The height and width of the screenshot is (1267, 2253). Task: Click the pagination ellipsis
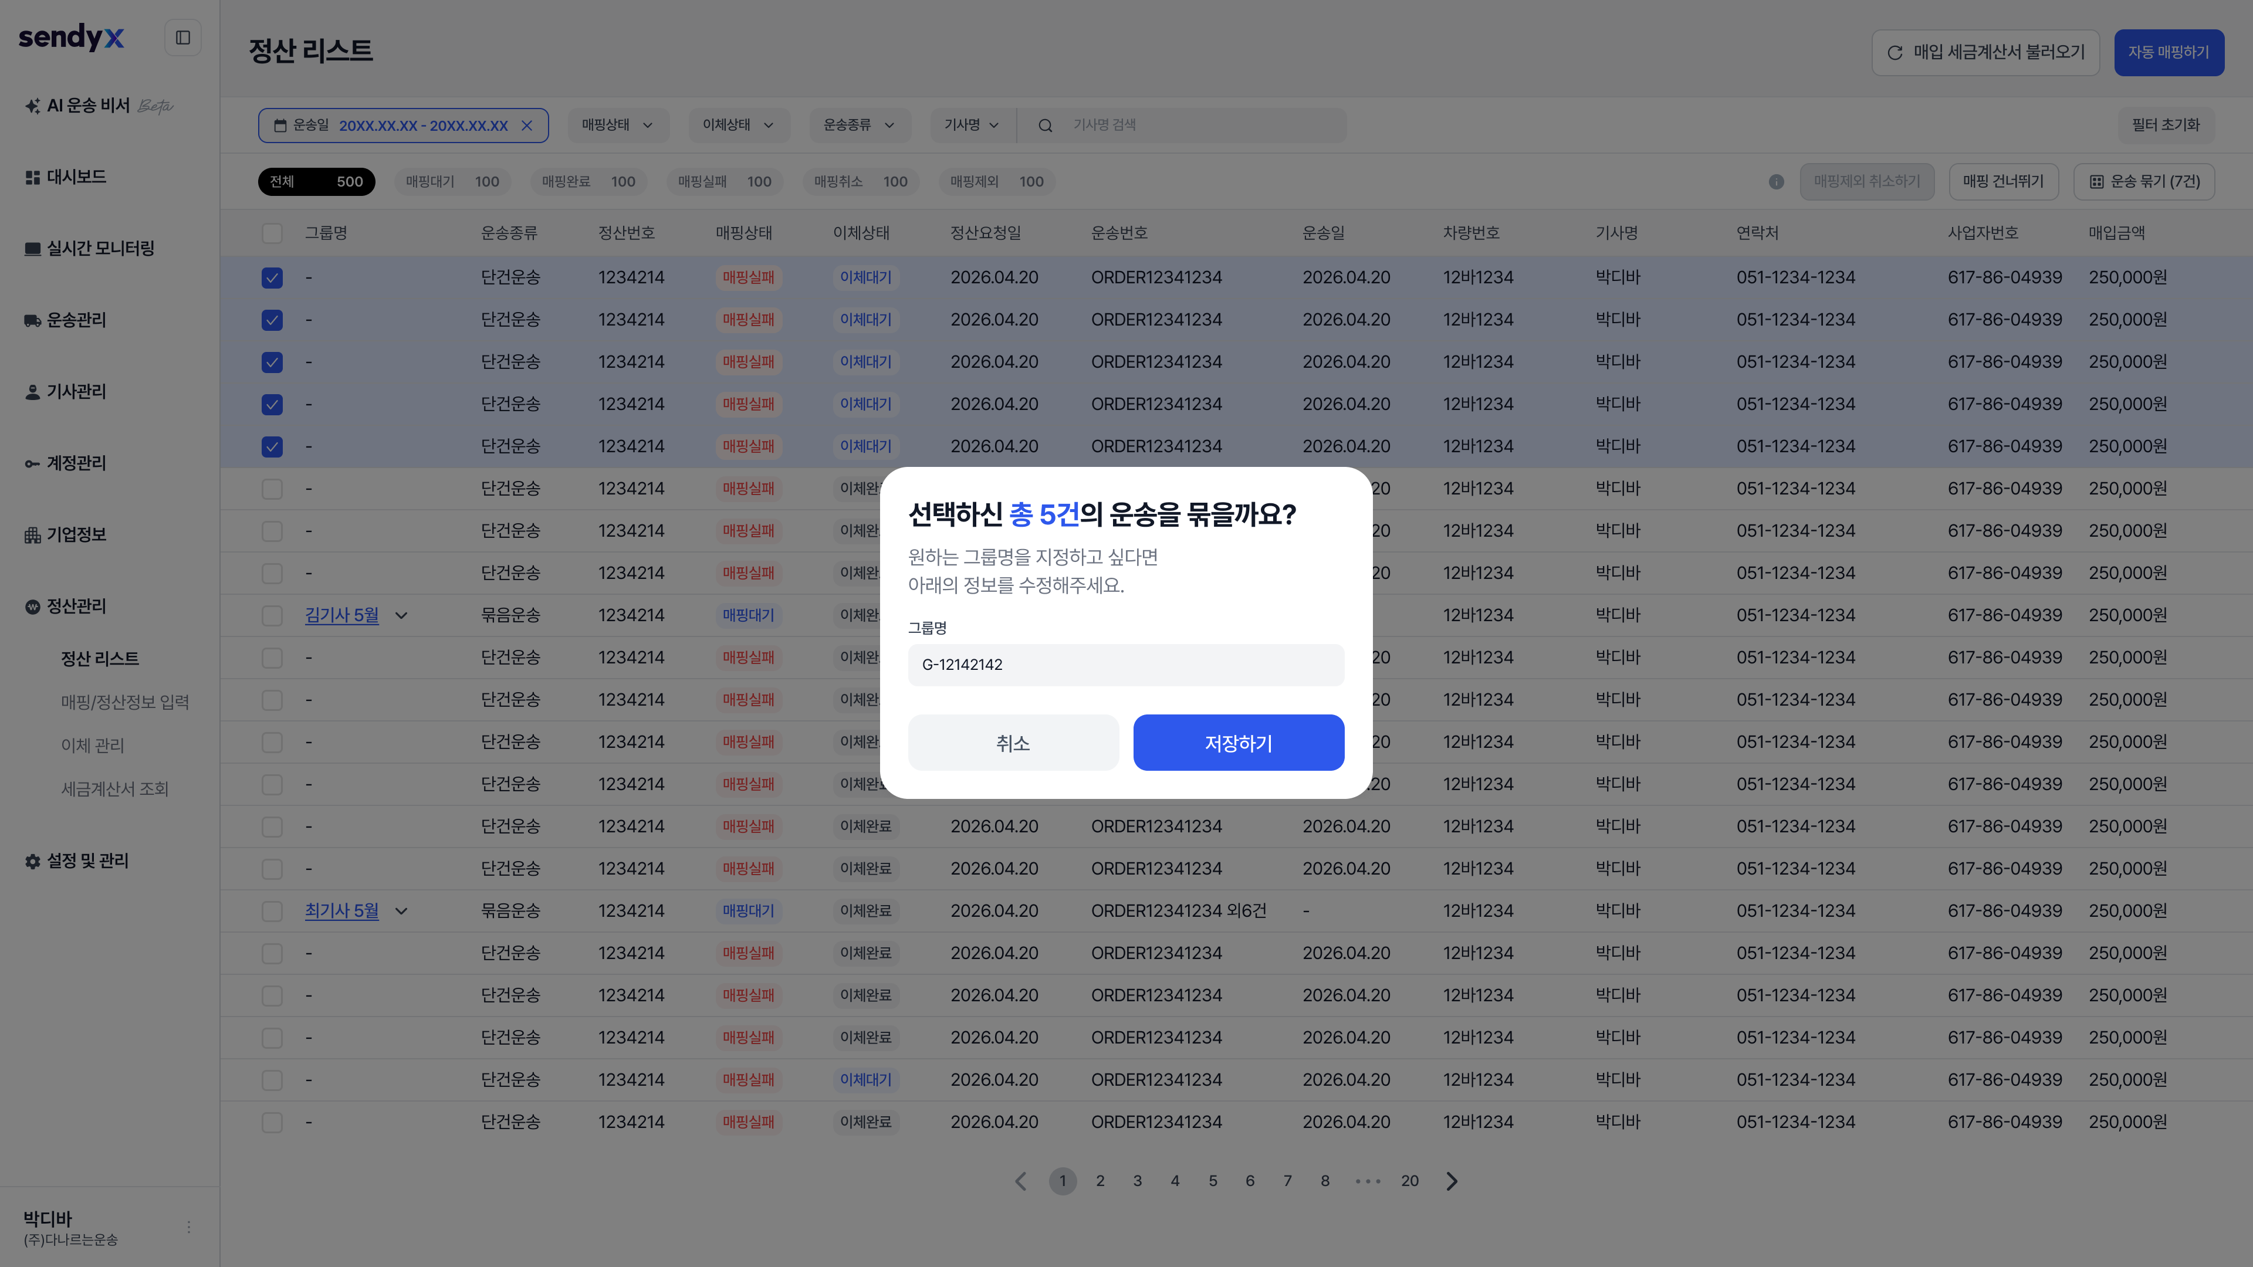click(x=1368, y=1181)
